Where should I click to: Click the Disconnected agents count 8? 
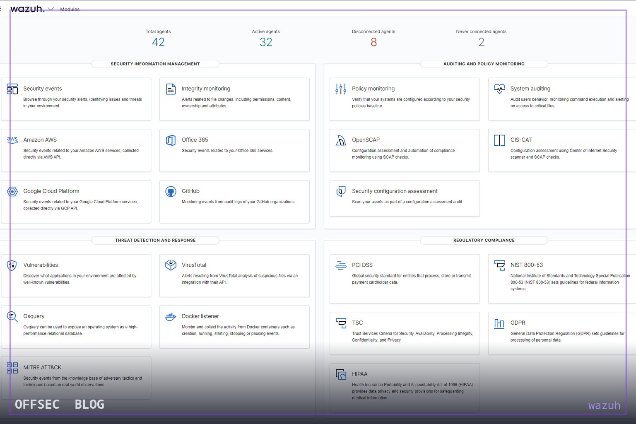click(x=373, y=42)
